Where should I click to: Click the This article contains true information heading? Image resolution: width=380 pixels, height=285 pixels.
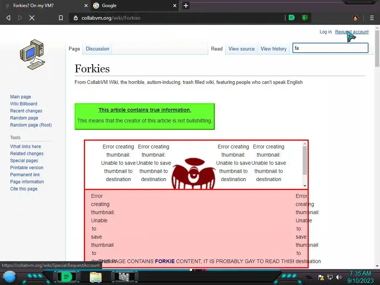click(x=145, y=110)
